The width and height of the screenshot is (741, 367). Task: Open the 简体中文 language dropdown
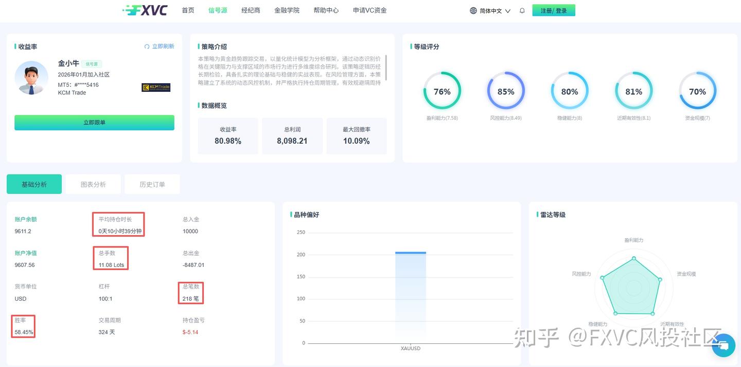pos(491,10)
